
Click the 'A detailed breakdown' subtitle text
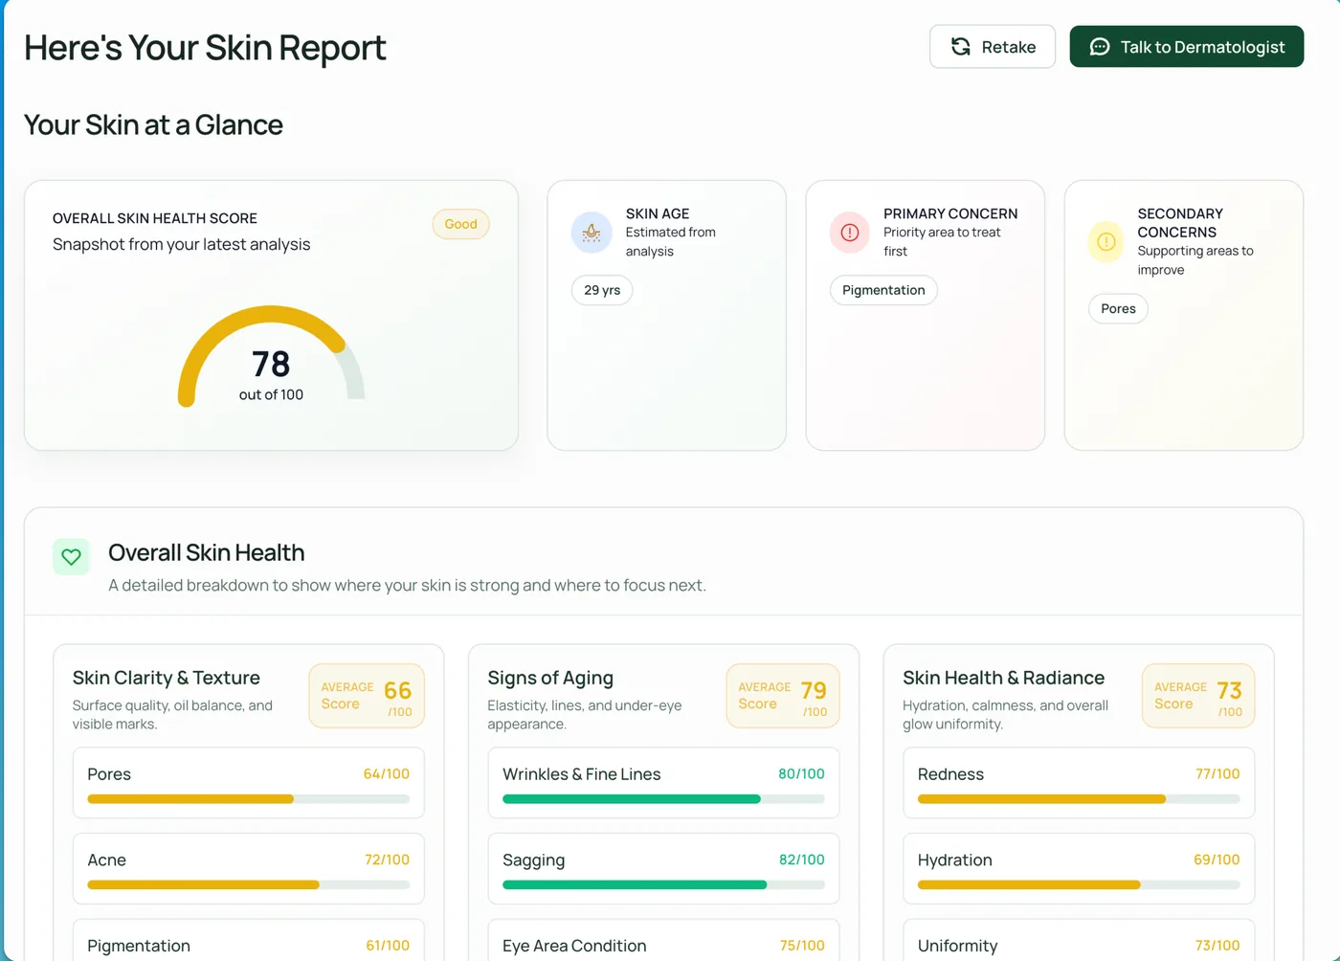click(x=407, y=585)
